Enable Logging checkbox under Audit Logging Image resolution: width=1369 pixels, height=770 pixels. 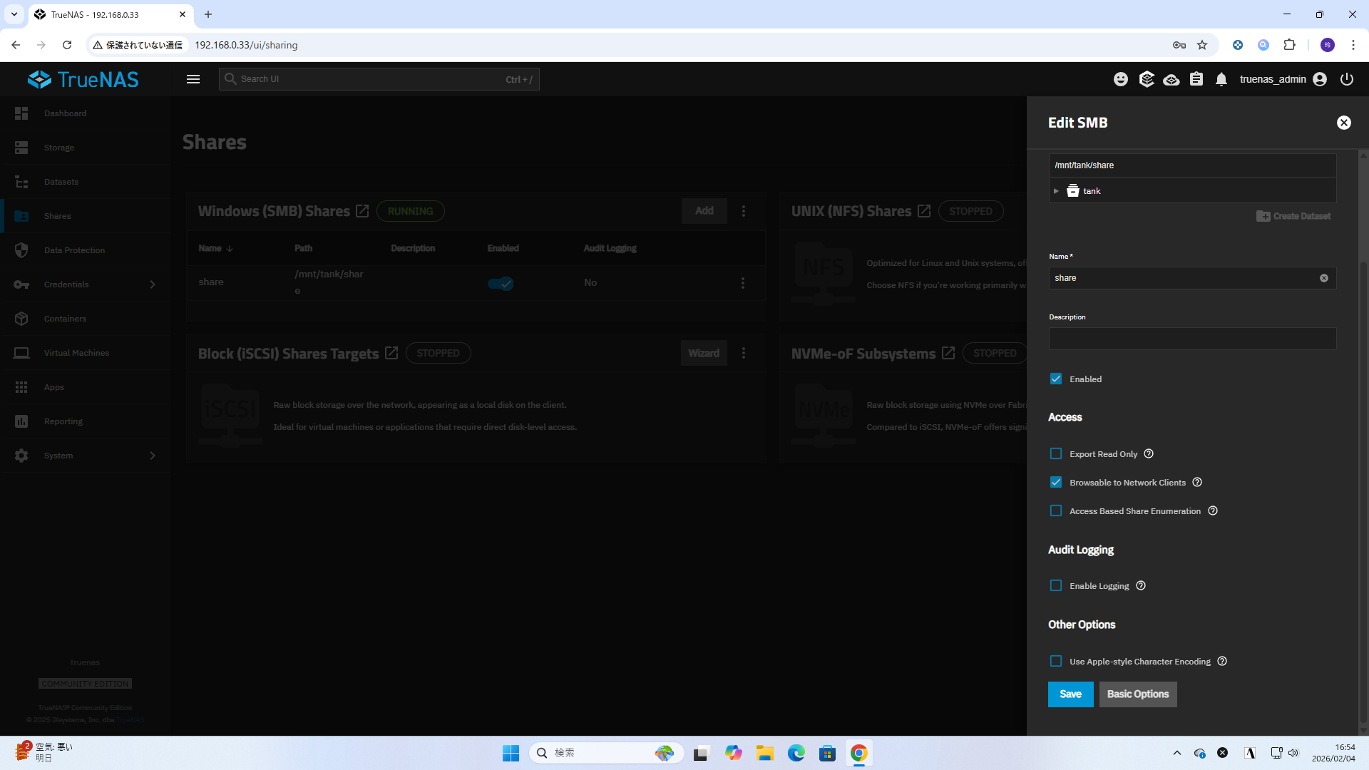(x=1056, y=586)
